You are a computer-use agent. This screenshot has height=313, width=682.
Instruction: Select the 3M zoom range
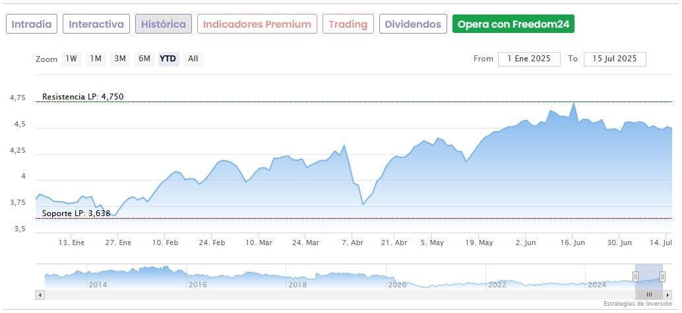click(x=120, y=59)
